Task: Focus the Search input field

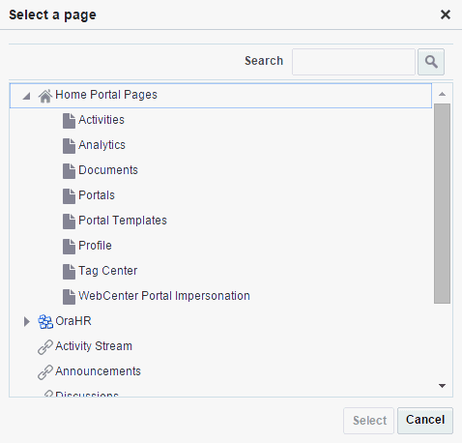Action: (x=354, y=62)
